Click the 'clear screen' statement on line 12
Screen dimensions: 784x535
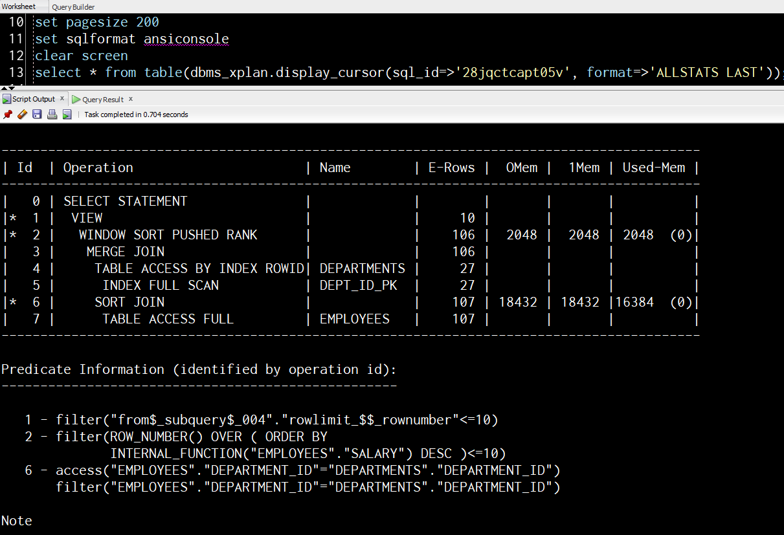tap(82, 56)
